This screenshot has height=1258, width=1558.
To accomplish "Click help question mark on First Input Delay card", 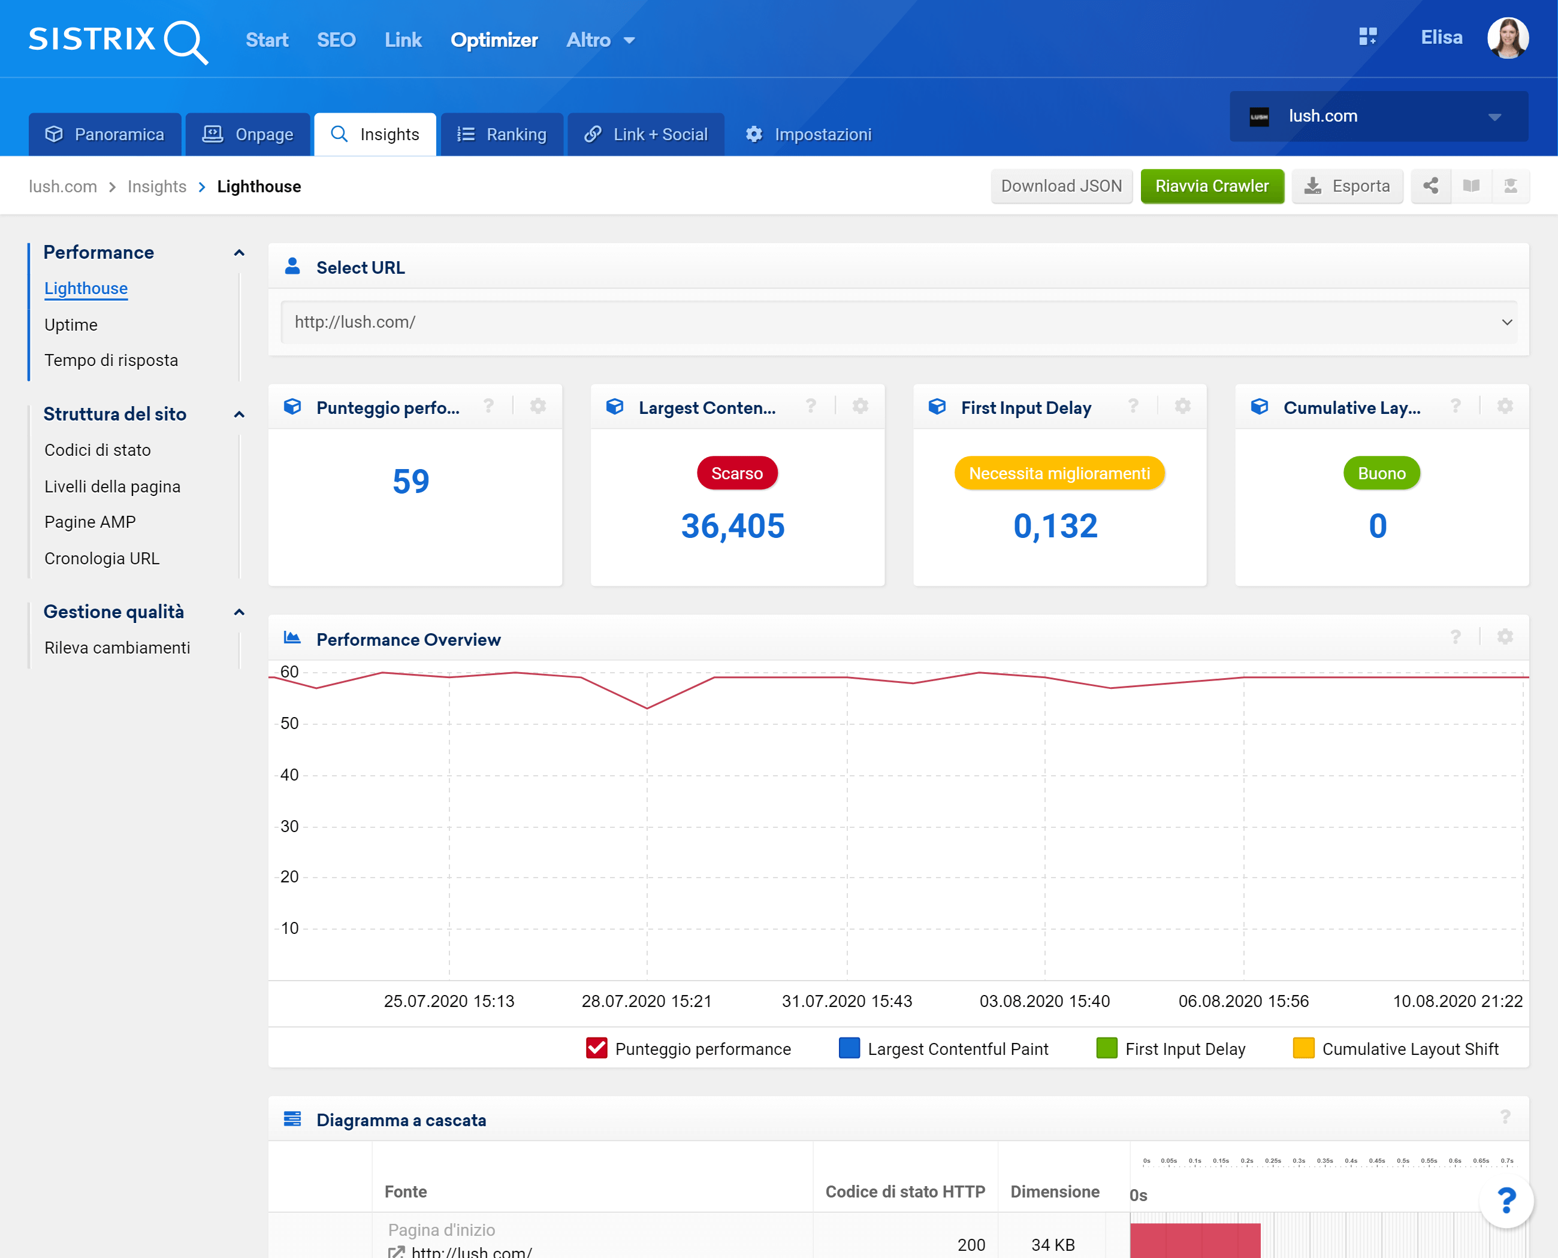I will pyautogui.click(x=1133, y=406).
